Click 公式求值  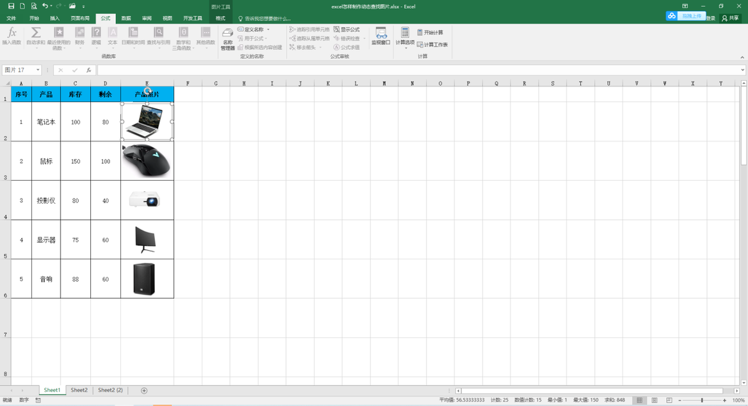tap(347, 47)
